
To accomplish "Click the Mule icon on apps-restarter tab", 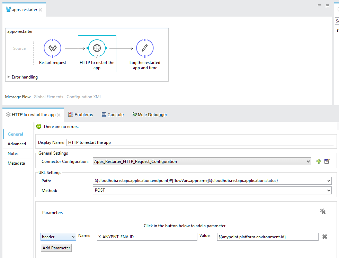I will 8,9.
